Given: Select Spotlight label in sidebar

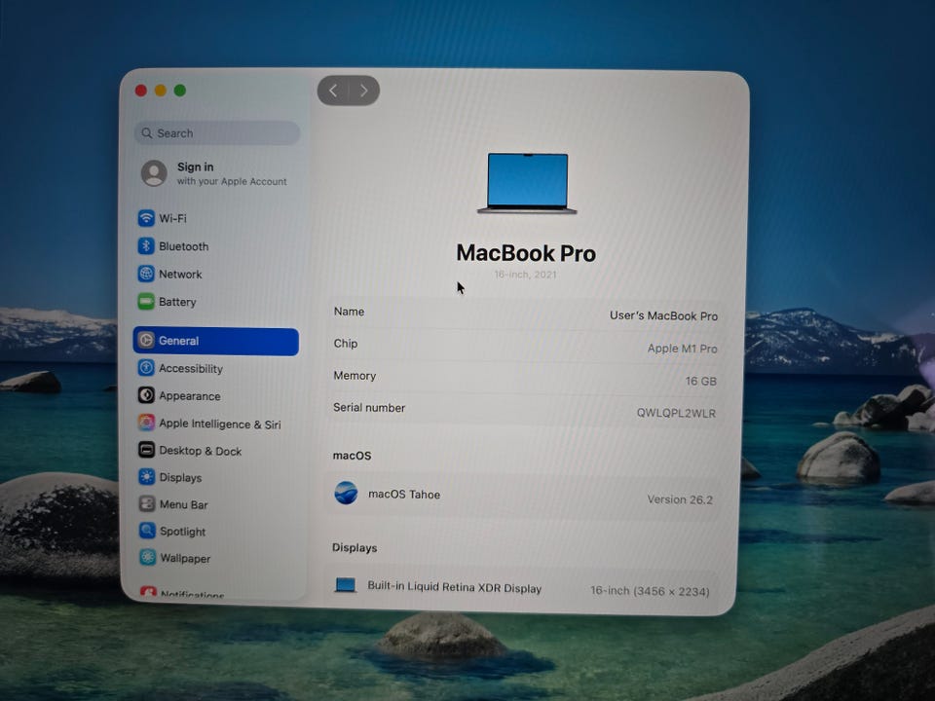Looking at the screenshot, I should (x=182, y=532).
